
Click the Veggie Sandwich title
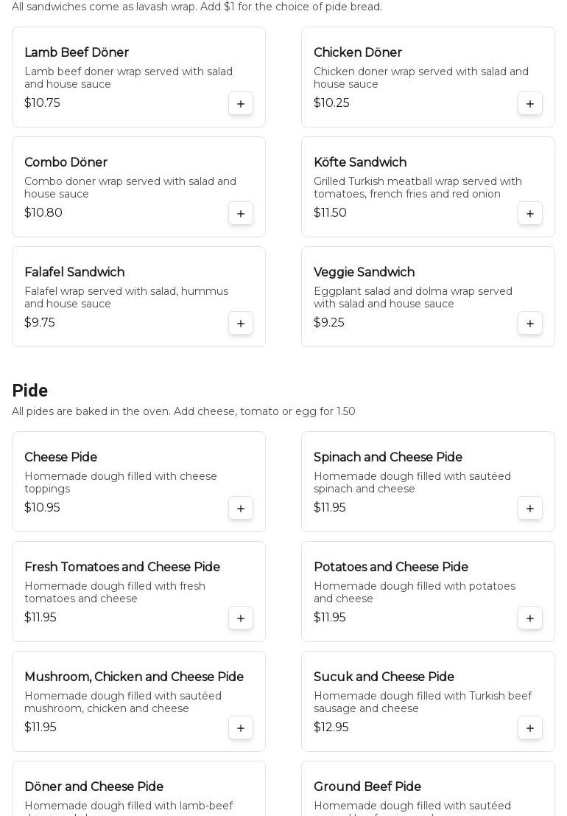pyautogui.click(x=364, y=273)
